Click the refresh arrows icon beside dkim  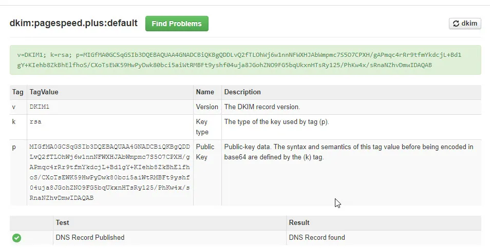[456, 24]
